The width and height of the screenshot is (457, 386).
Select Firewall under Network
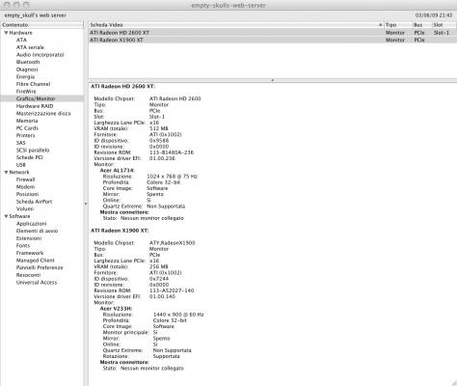click(x=25, y=179)
